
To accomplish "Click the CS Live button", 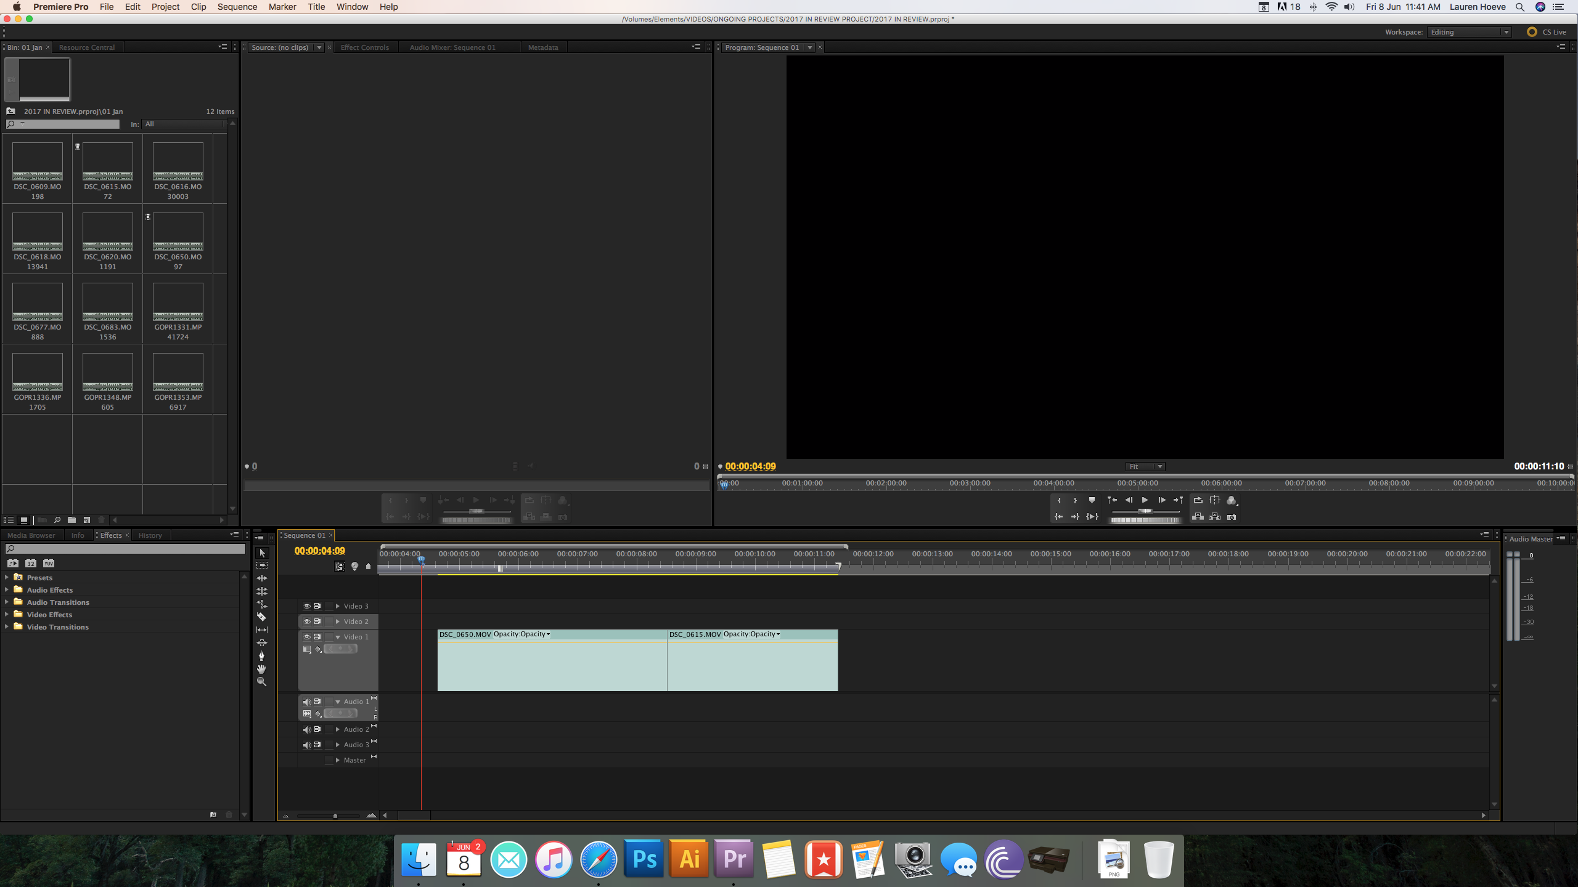I will point(1547,32).
